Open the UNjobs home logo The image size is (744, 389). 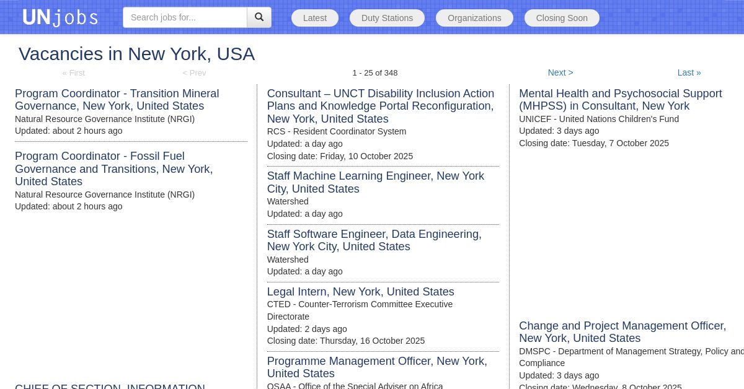pyautogui.click(x=60, y=17)
